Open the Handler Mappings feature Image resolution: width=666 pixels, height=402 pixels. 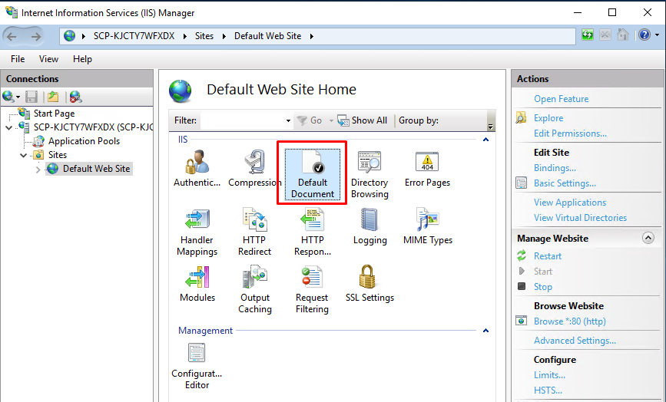click(197, 232)
